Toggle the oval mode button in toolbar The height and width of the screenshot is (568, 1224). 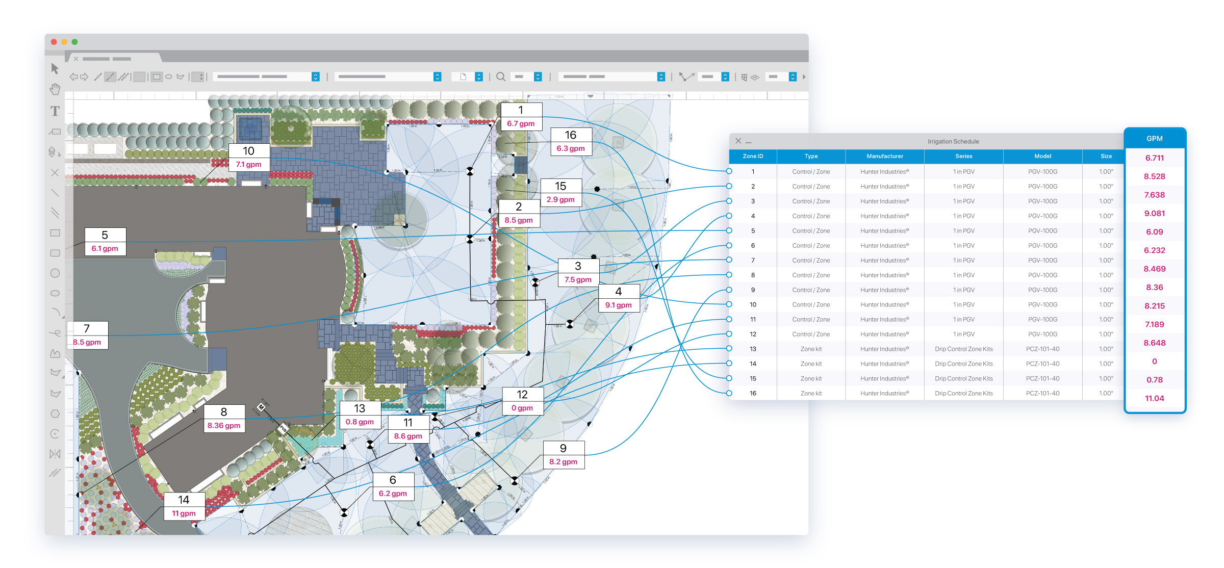coord(169,77)
